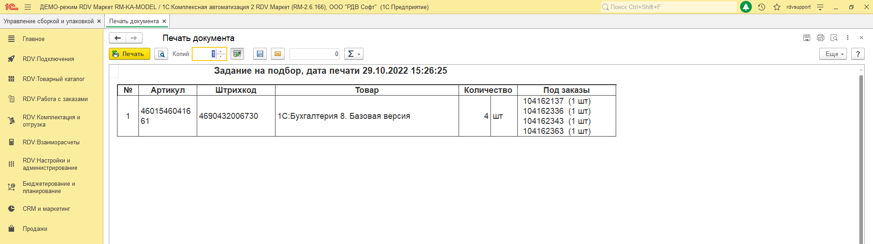
Task: Click the shopping bag icon for Продажи
Action: [x=11, y=229]
